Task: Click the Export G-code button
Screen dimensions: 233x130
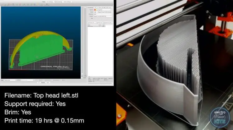Action: coord(108,23)
